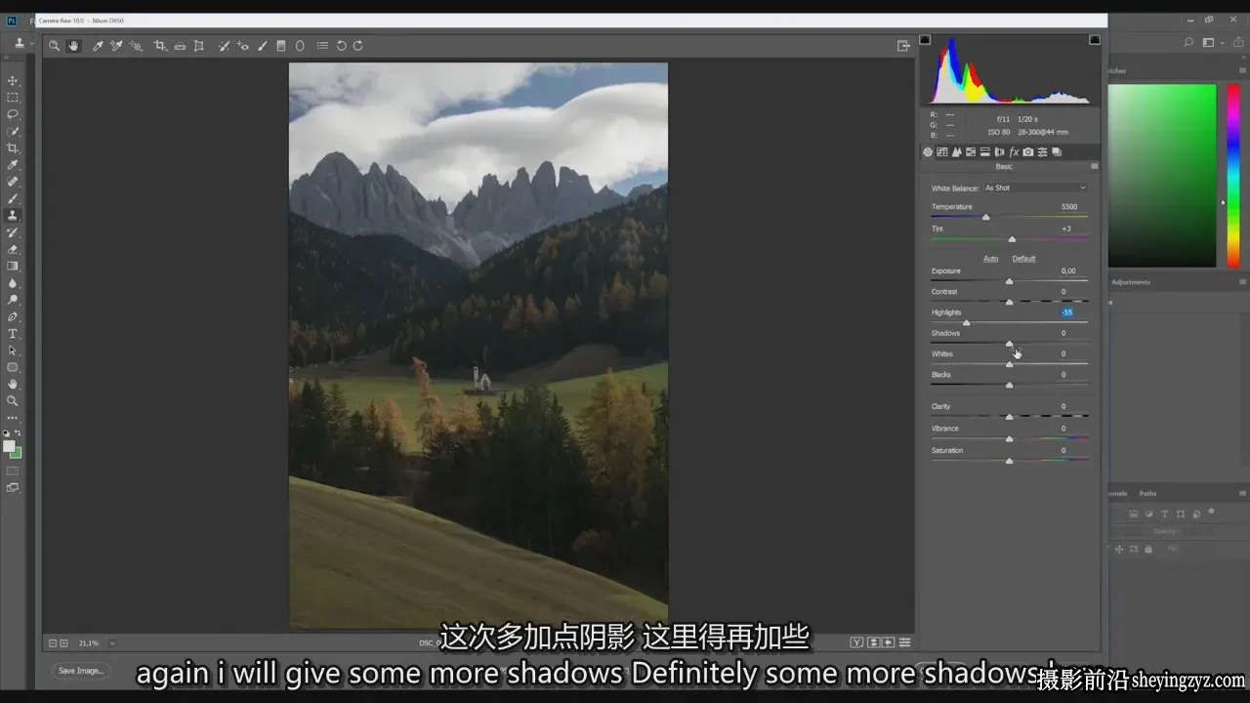Click the Default tone link
Viewport: 1250px width, 703px height.
(x=1023, y=259)
